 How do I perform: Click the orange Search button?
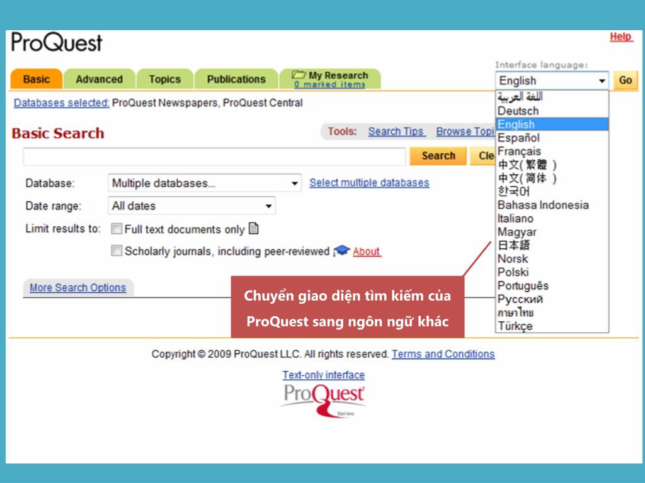[438, 156]
